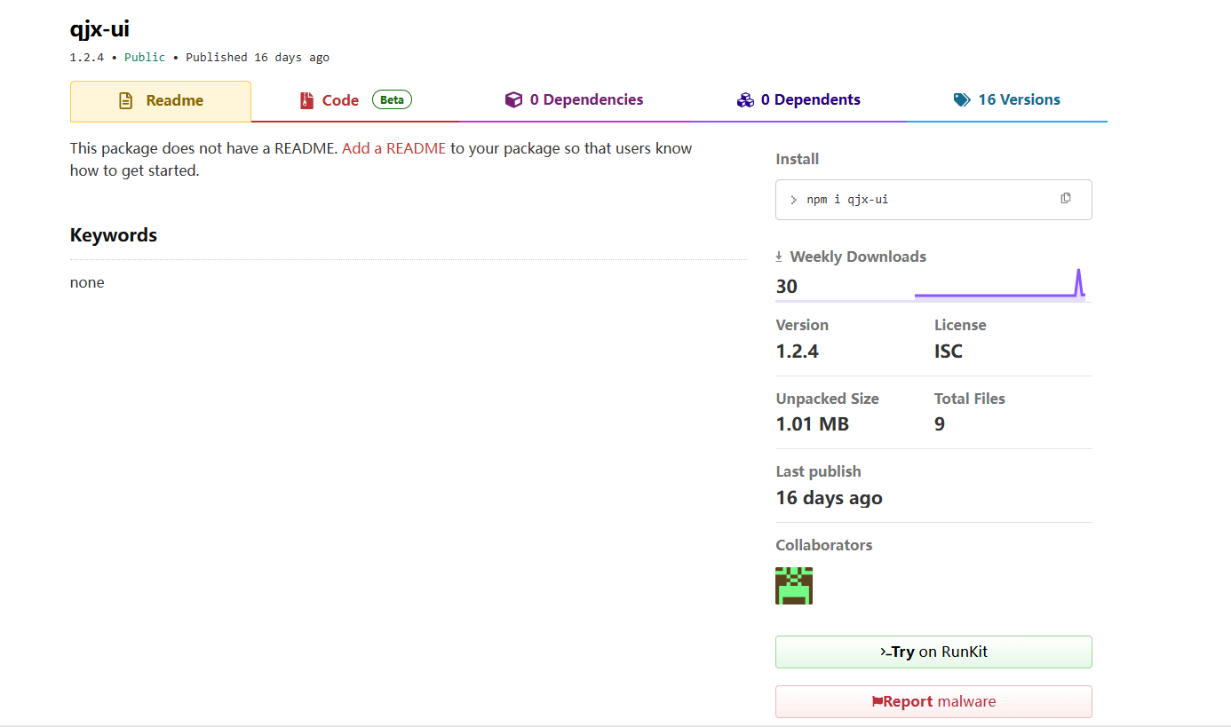Click the Versions tags icon
Screen dimensions: 1231x727
962,100
